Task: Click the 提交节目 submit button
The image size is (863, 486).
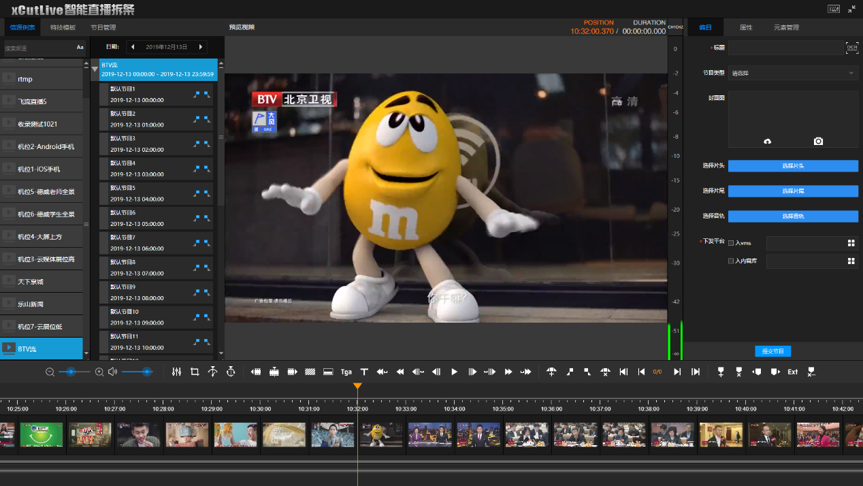Action: 772,351
